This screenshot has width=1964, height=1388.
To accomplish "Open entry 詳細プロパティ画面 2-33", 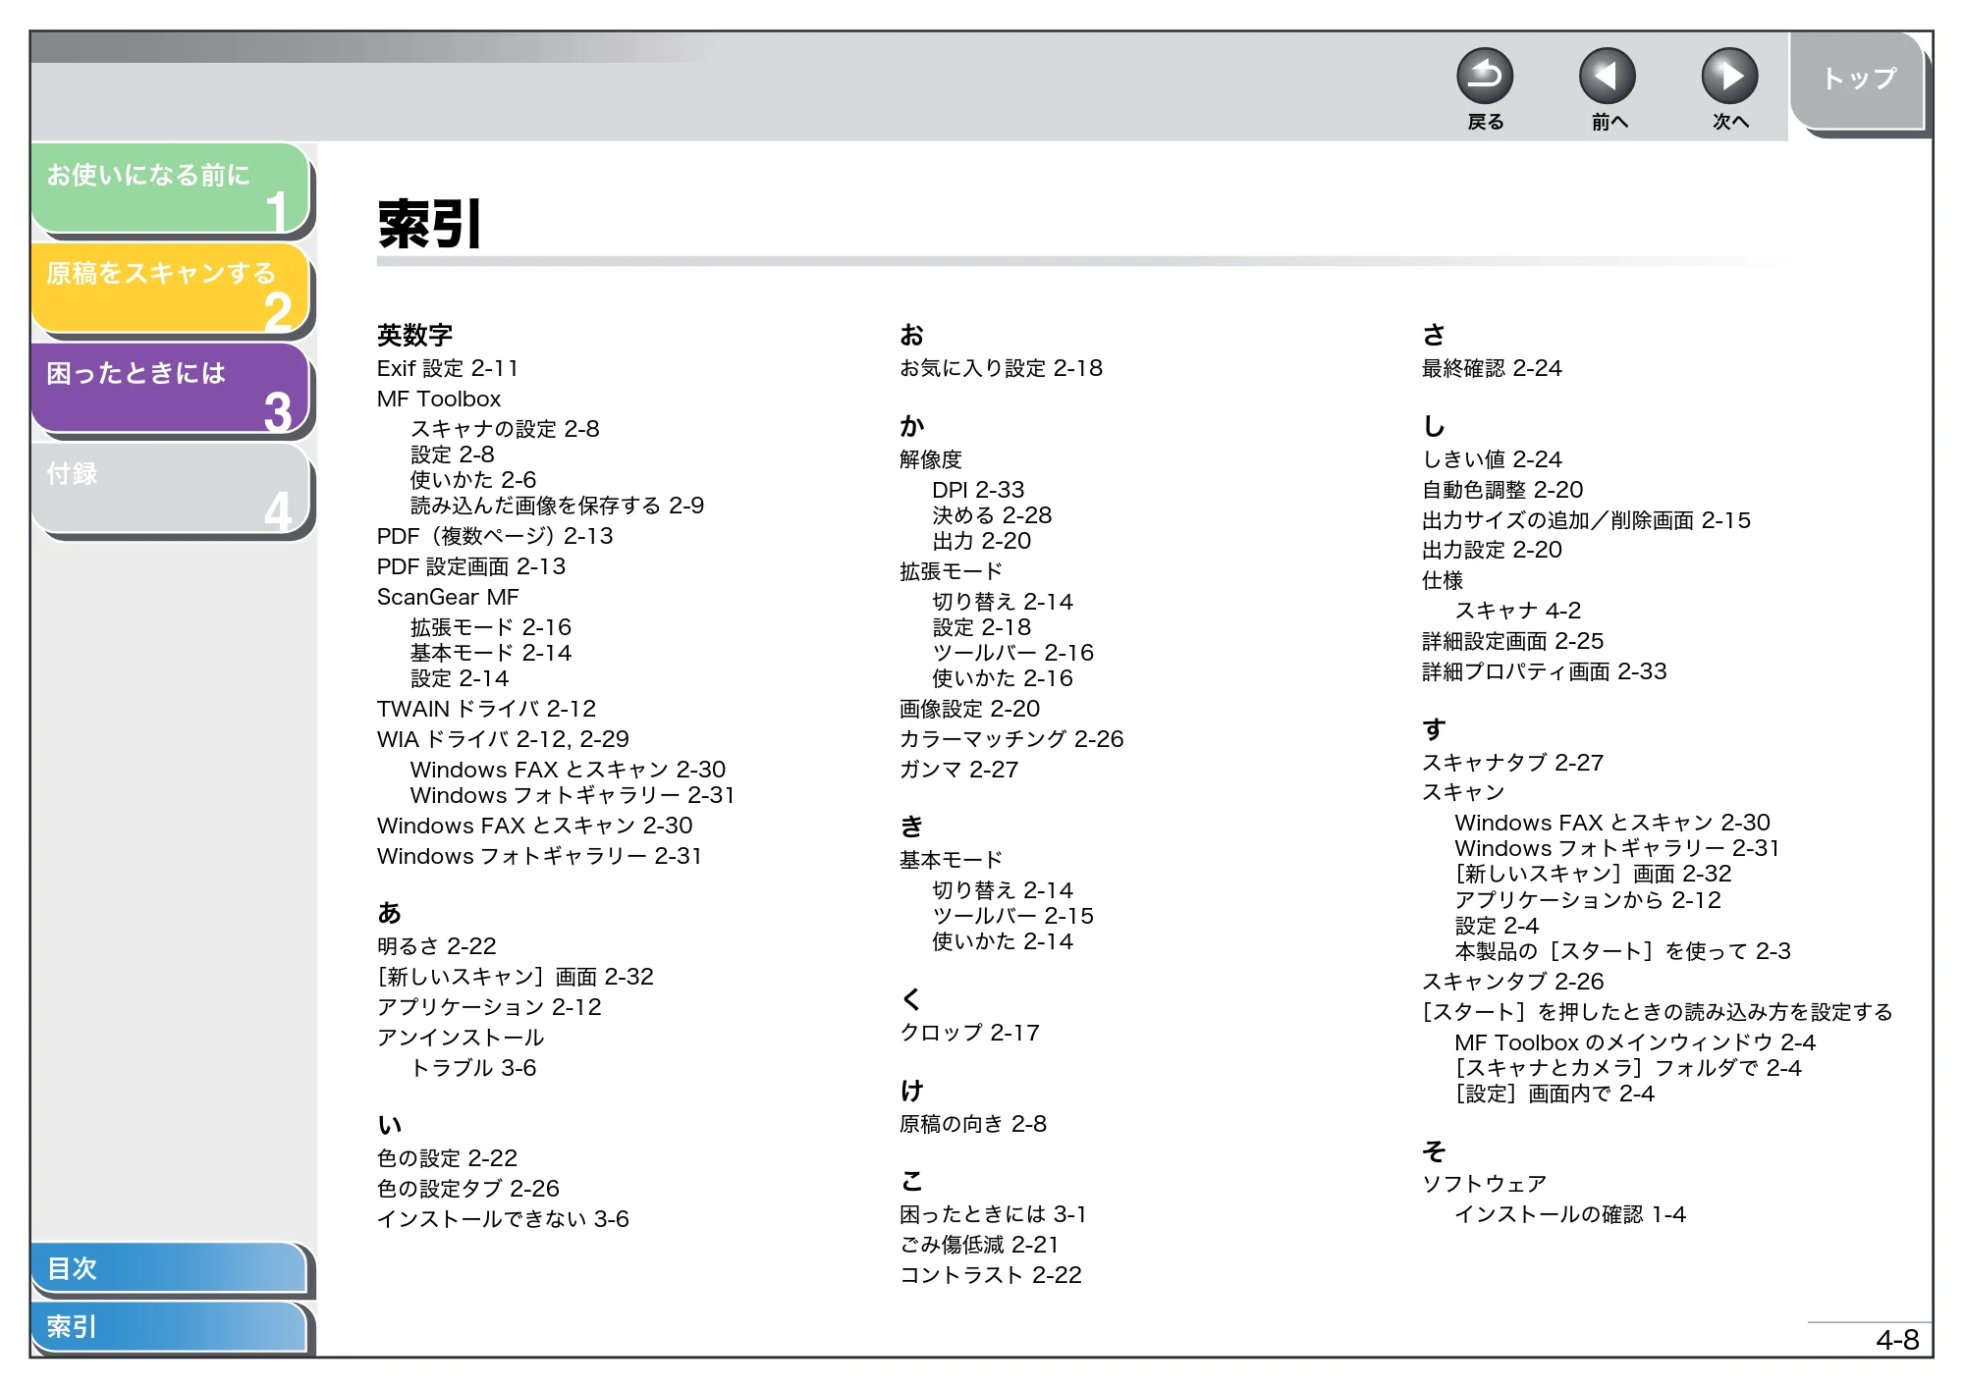I will pos(1545,671).
